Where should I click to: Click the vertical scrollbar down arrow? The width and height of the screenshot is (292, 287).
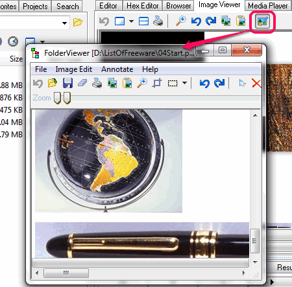[x=255, y=262]
